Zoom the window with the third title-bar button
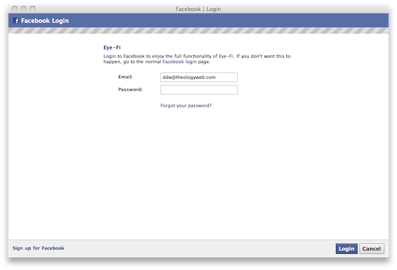397x270 pixels. [x=32, y=9]
